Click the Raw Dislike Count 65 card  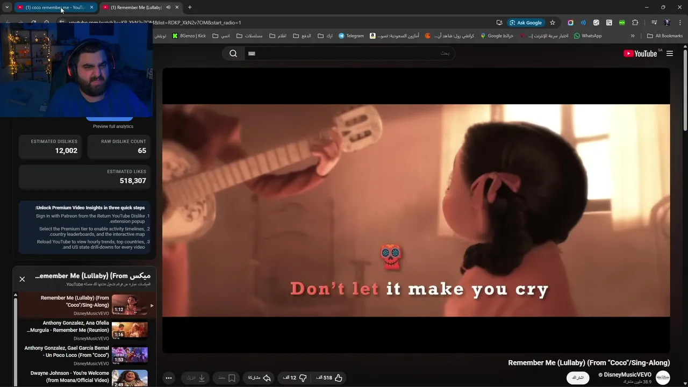click(119, 147)
